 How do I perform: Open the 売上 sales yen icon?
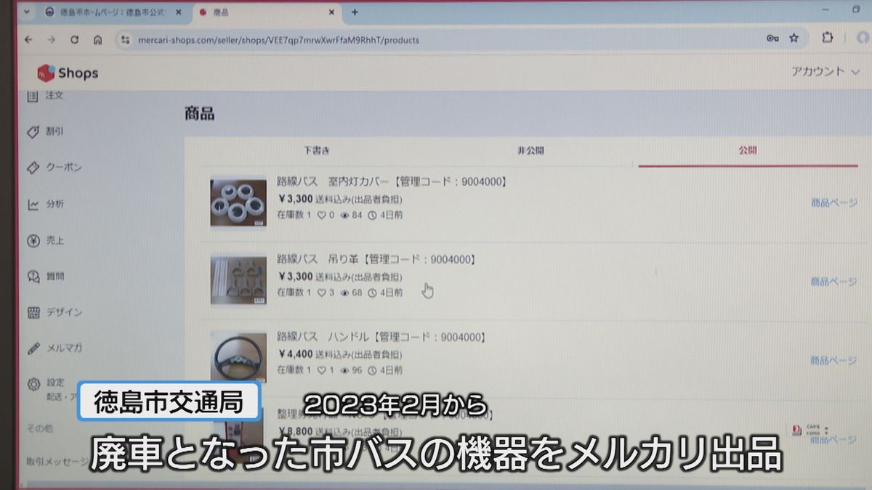pos(33,241)
